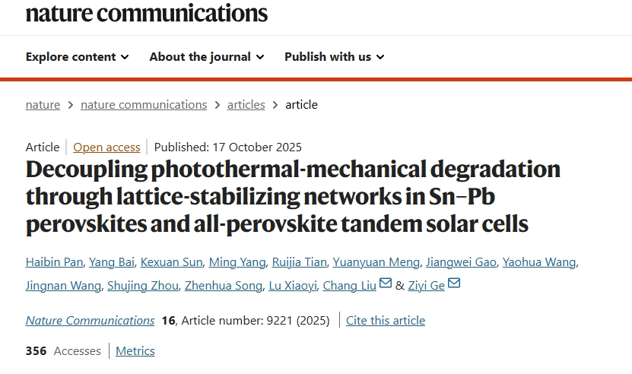Open the Nature Communications journal link
This screenshot has height=374, width=632.
90,321
